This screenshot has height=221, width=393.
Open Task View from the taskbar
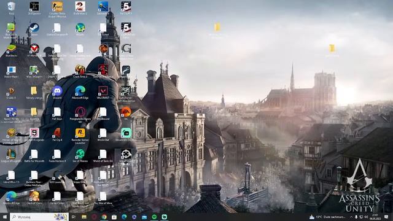(74, 217)
